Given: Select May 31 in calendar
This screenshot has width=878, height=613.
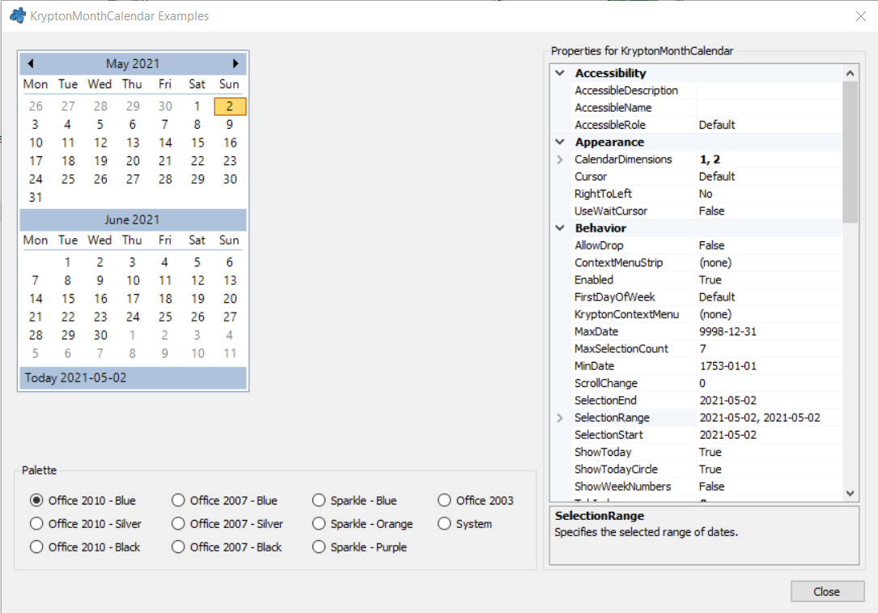Looking at the screenshot, I should (x=36, y=198).
